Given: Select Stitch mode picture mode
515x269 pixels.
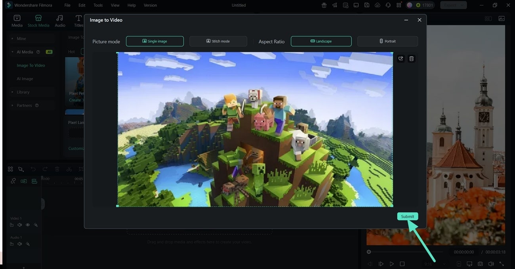Looking at the screenshot, I should (x=218, y=41).
